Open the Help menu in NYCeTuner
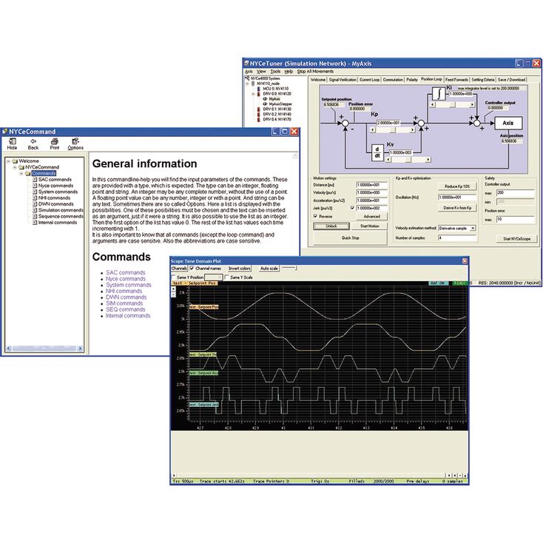Screen dimensions: 543x543 point(289,71)
